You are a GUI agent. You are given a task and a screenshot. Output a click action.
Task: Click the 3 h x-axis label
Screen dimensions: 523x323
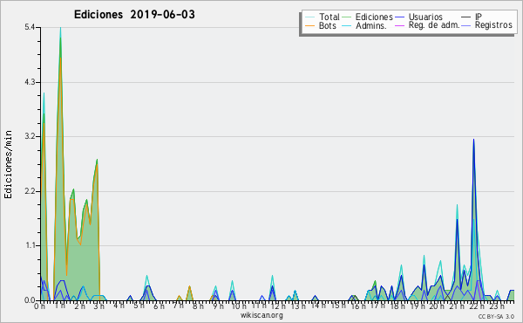click(98, 306)
